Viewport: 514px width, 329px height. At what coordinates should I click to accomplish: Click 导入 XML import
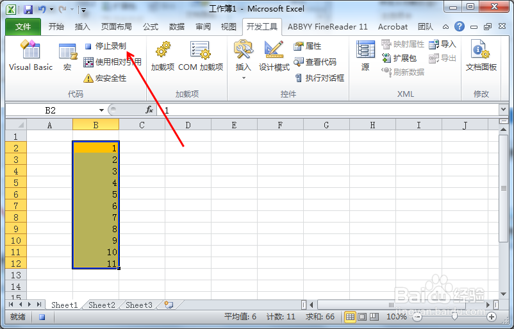pyautogui.click(x=442, y=44)
